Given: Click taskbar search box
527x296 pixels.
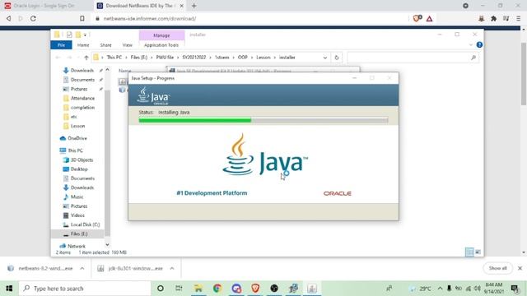Looking at the screenshot, I should tap(85, 289).
